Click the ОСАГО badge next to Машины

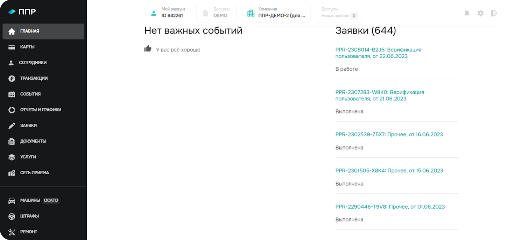click(51, 201)
